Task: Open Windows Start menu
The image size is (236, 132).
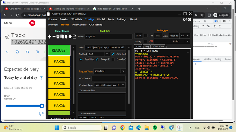Action: (57, 128)
